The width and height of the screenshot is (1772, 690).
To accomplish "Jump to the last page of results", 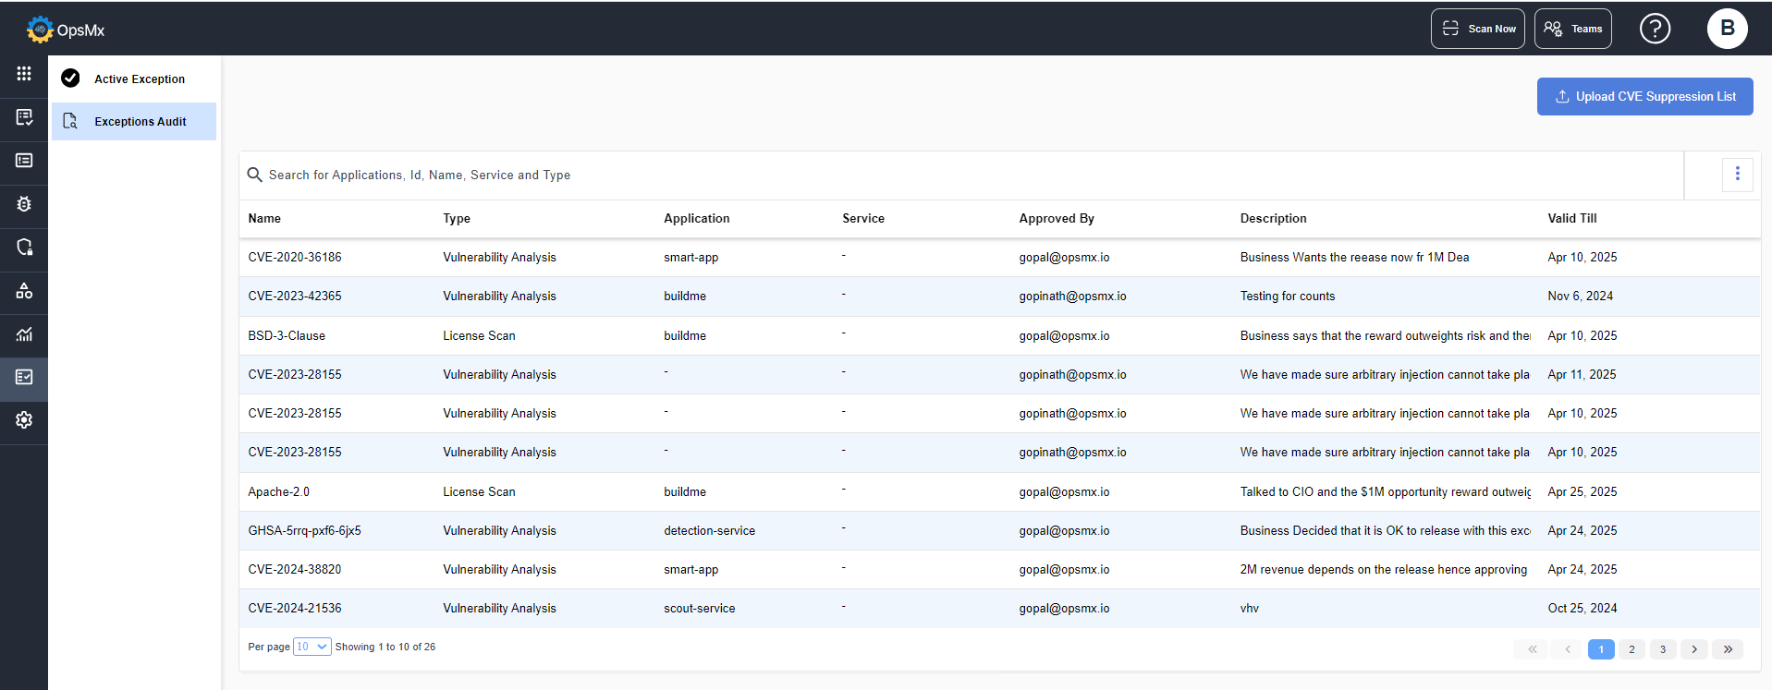I will click(x=1727, y=649).
